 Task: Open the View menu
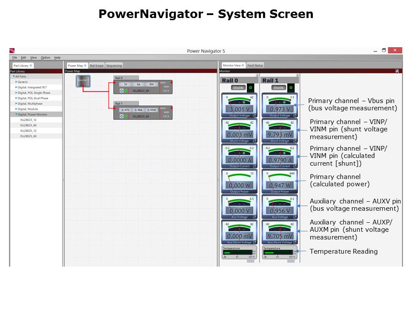coord(33,58)
